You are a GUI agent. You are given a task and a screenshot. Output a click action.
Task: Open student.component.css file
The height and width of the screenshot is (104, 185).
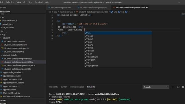pos(15,41)
